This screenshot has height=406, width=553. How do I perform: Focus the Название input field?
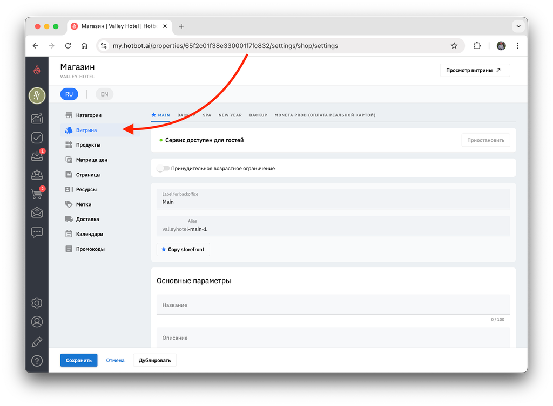333,305
